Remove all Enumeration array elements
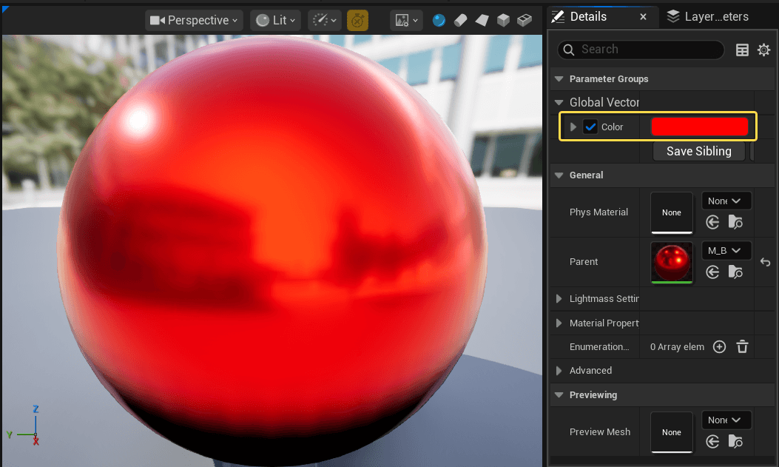The height and width of the screenshot is (467, 779). click(x=743, y=346)
